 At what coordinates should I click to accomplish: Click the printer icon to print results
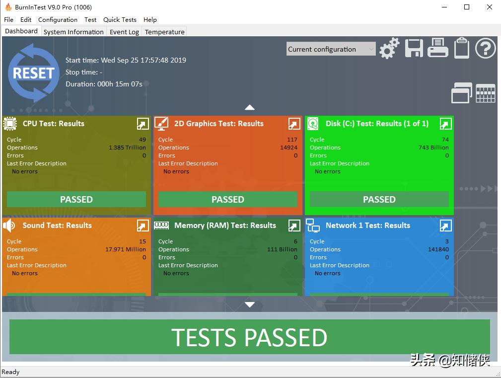(x=438, y=49)
